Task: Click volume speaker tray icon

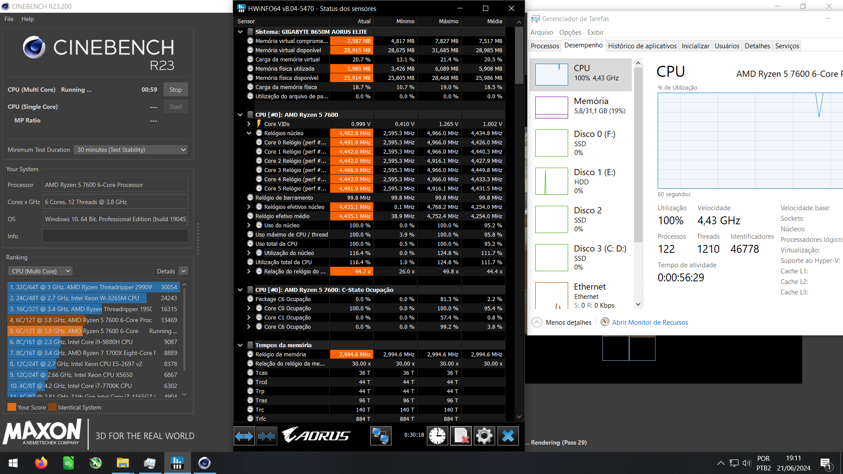Action: (x=747, y=463)
